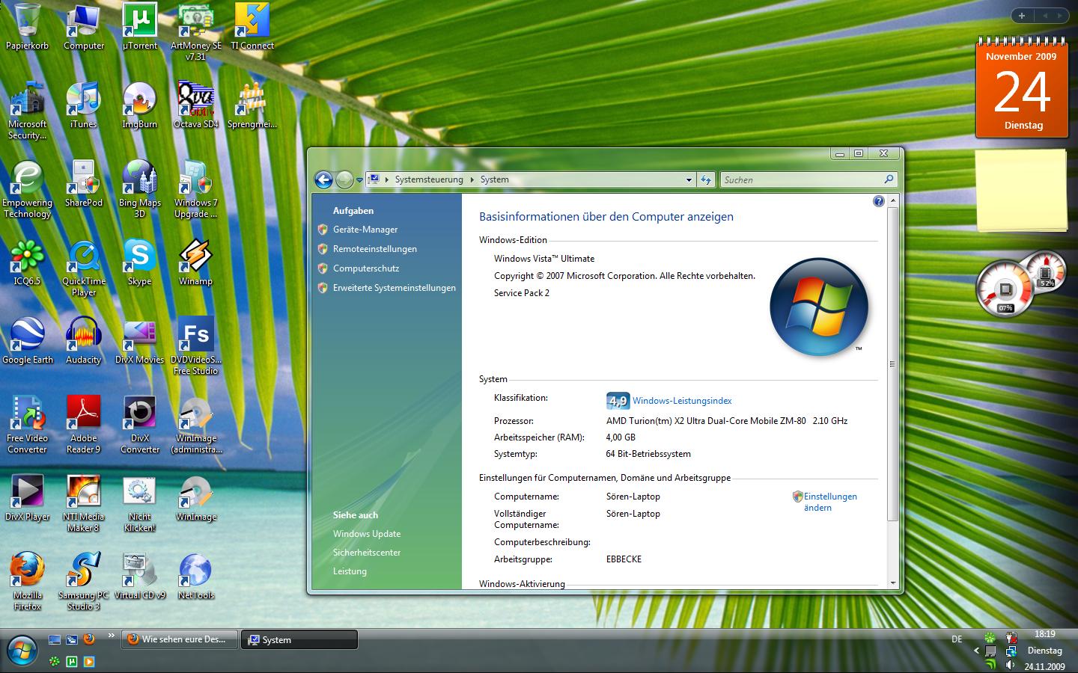Click the help question mark icon
The image size is (1078, 673).
tap(879, 201)
